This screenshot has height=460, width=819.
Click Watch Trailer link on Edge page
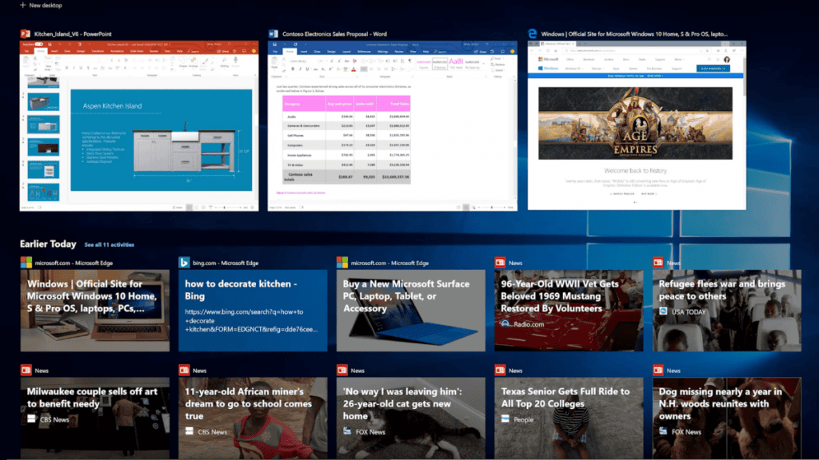pos(622,193)
